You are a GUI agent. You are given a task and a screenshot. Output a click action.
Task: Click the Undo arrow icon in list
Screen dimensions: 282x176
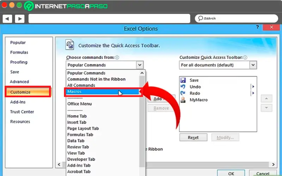point(183,87)
